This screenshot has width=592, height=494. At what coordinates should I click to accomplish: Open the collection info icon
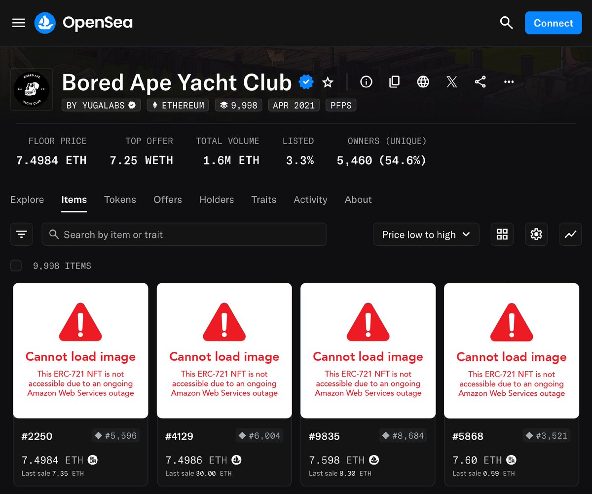coord(366,82)
